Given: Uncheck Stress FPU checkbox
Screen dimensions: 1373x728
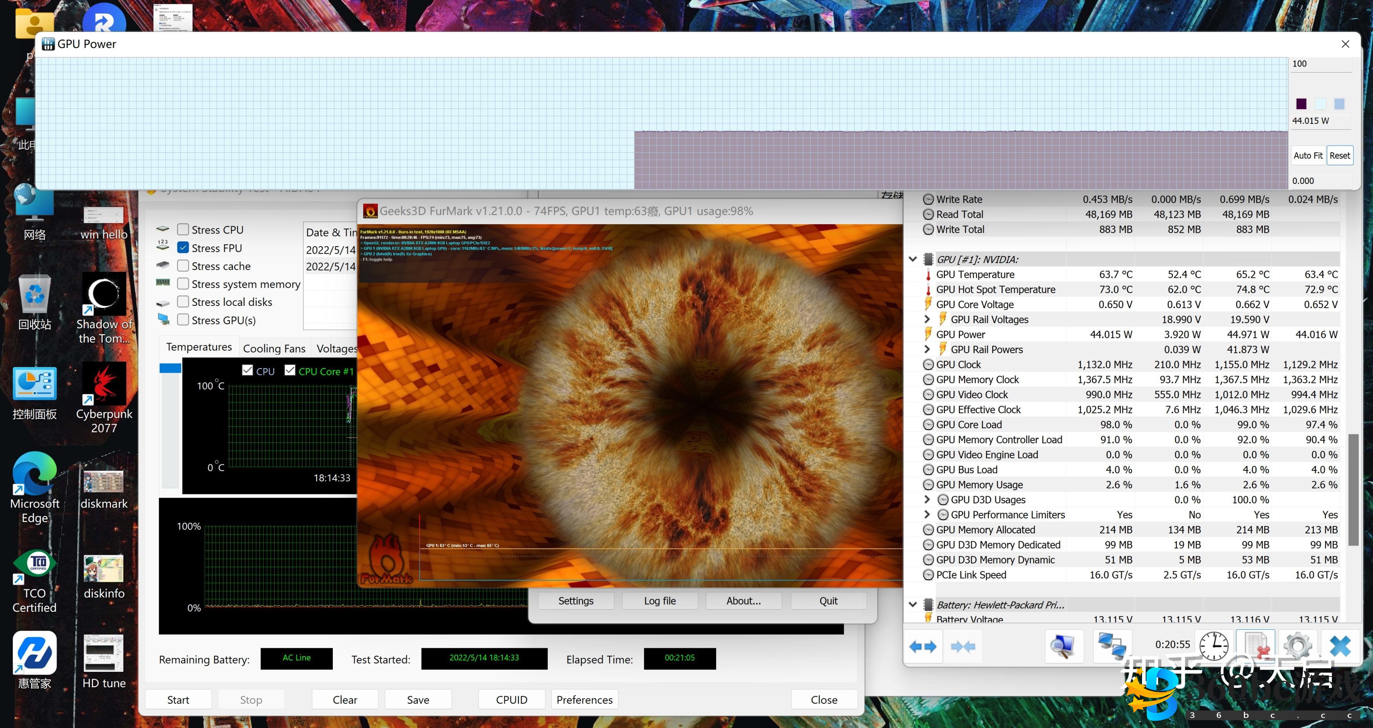Looking at the screenshot, I should pos(183,248).
